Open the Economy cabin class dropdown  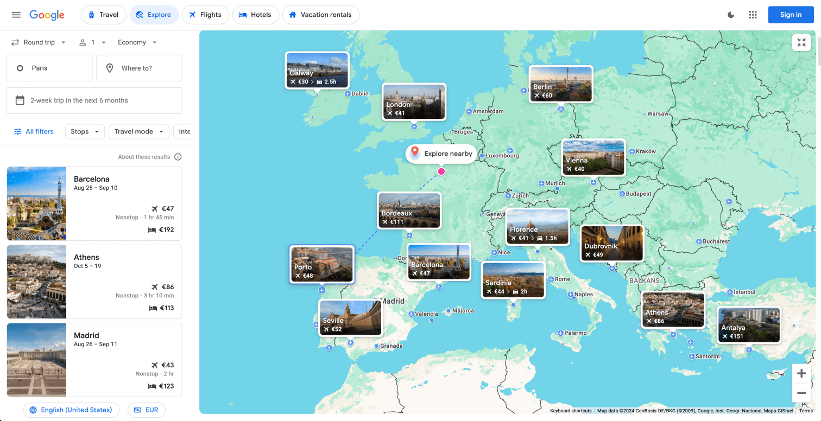point(137,42)
